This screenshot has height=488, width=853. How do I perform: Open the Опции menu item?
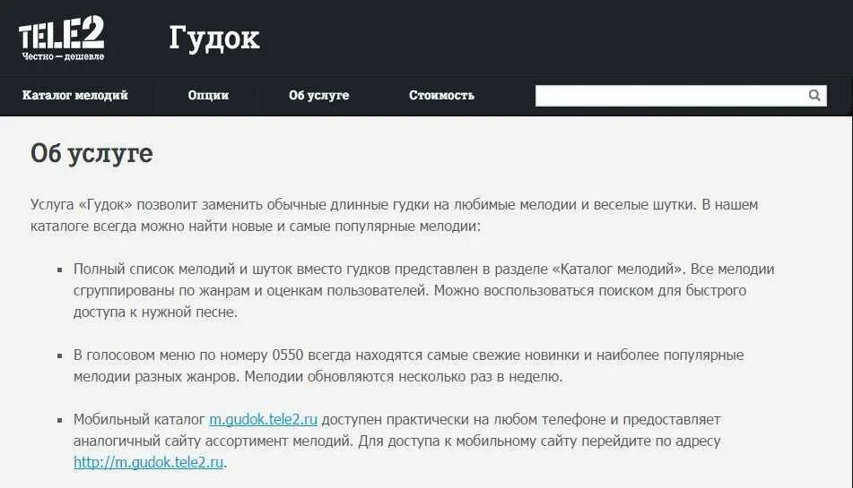[208, 95]
